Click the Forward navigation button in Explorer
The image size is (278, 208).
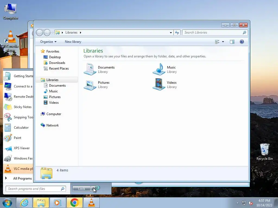point(47,32)
